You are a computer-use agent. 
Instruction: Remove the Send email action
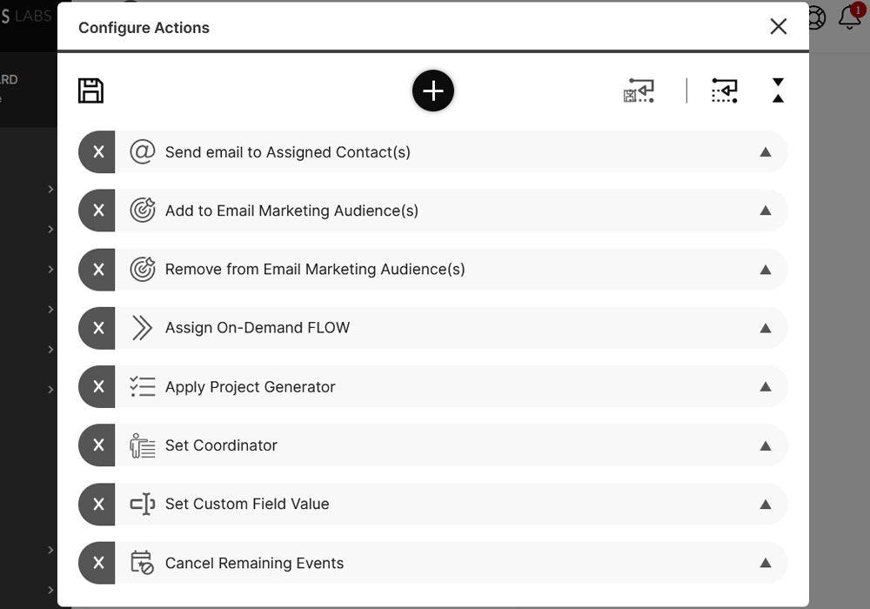[98, 152]
